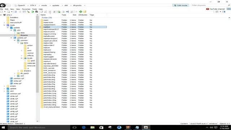Sort by the Size column header

pos(74,15)
